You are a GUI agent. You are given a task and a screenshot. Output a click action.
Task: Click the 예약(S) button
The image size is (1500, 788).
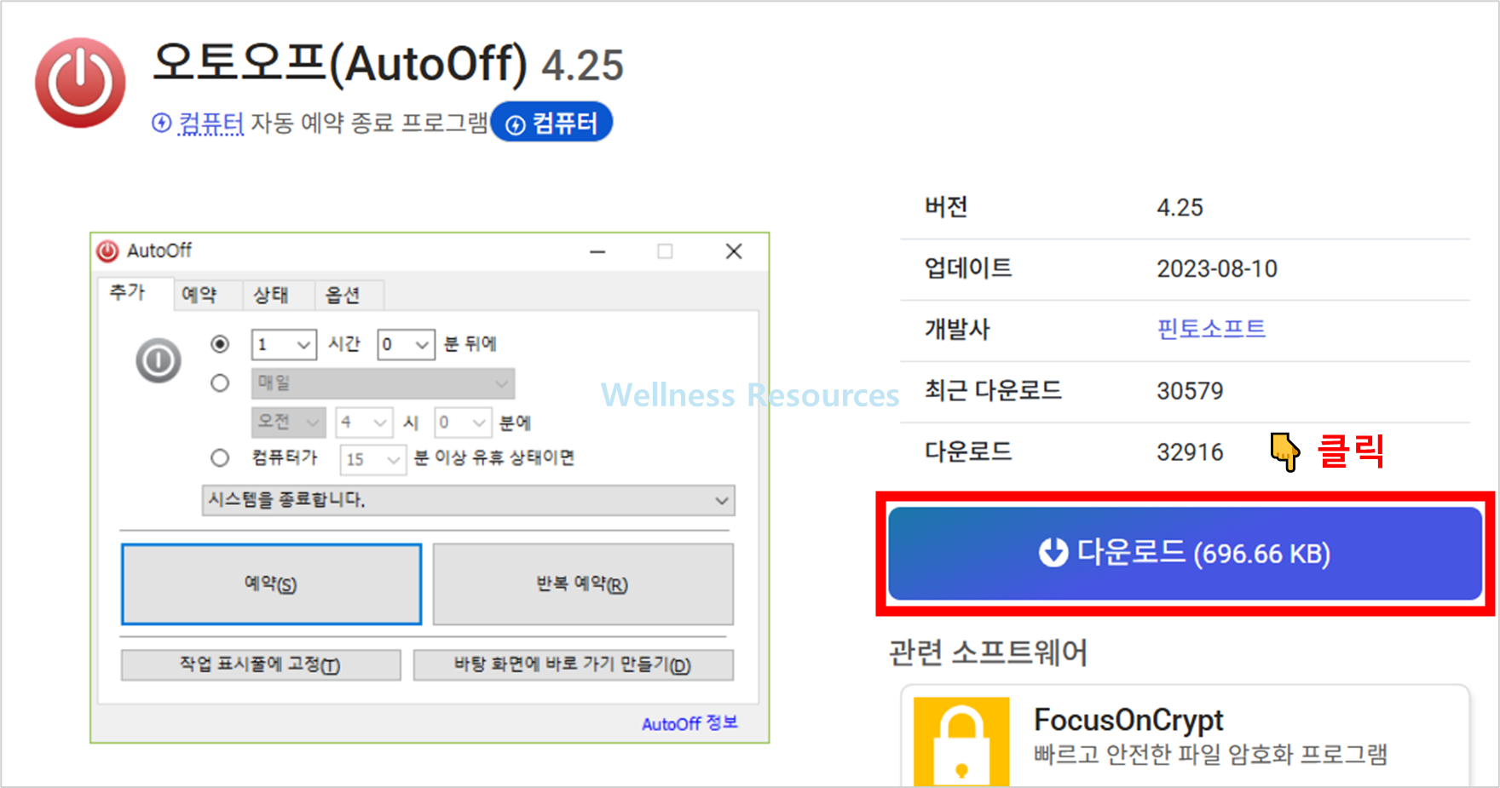271,584
